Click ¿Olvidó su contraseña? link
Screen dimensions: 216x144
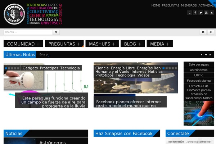pos(199,142)
